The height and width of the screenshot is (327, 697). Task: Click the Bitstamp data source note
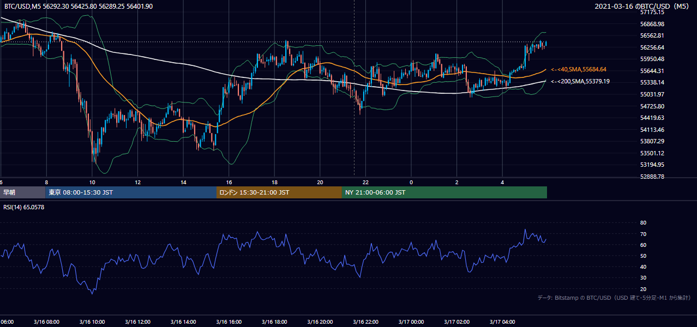click(614, 298)
